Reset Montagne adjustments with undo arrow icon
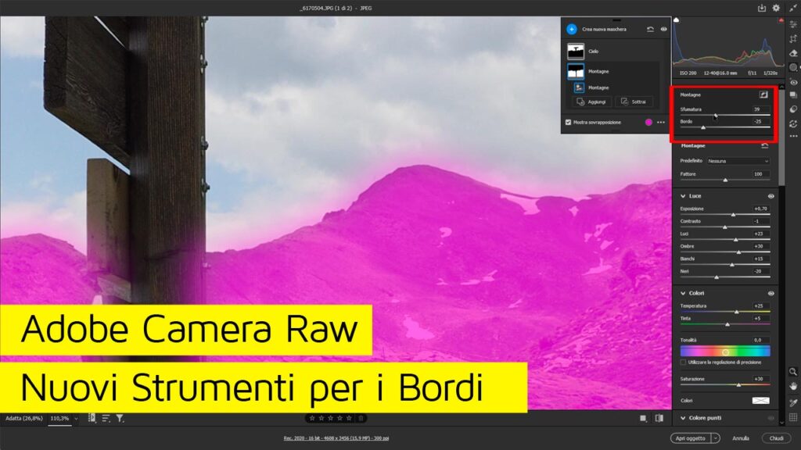 coord(765,146)
